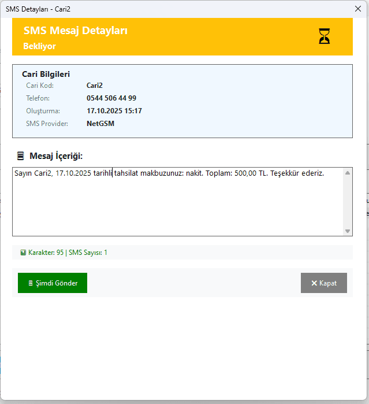Image resolution: width=369 pixels, height=404 pixels.
Task: Click the message box scroll down arrow
Action: point(347,231)
